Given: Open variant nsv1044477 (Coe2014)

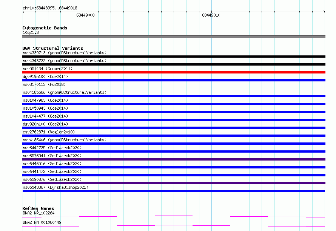Looking at the screenshot, I should (45, 116).
